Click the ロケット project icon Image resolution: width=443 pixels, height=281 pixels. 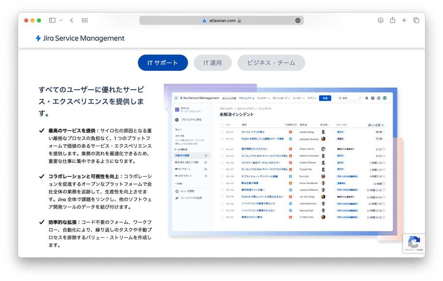[177, 109]
